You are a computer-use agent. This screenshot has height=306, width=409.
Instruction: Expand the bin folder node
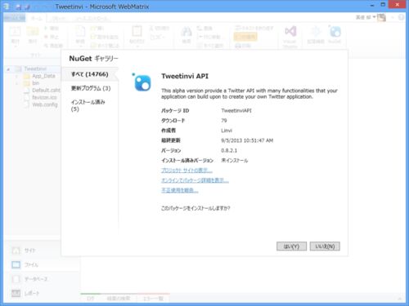(16, 83)
